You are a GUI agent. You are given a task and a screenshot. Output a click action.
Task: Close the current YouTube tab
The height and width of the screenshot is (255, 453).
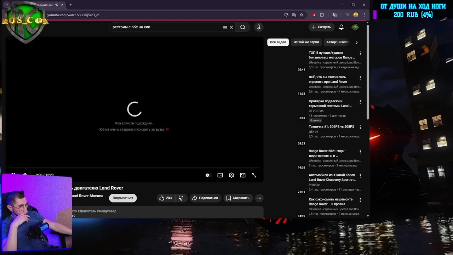[62, 5]
